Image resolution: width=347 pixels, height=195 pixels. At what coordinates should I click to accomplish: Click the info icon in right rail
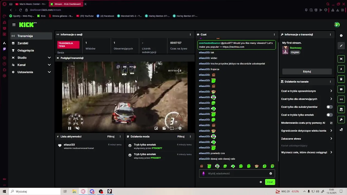(x=341, y=36)
